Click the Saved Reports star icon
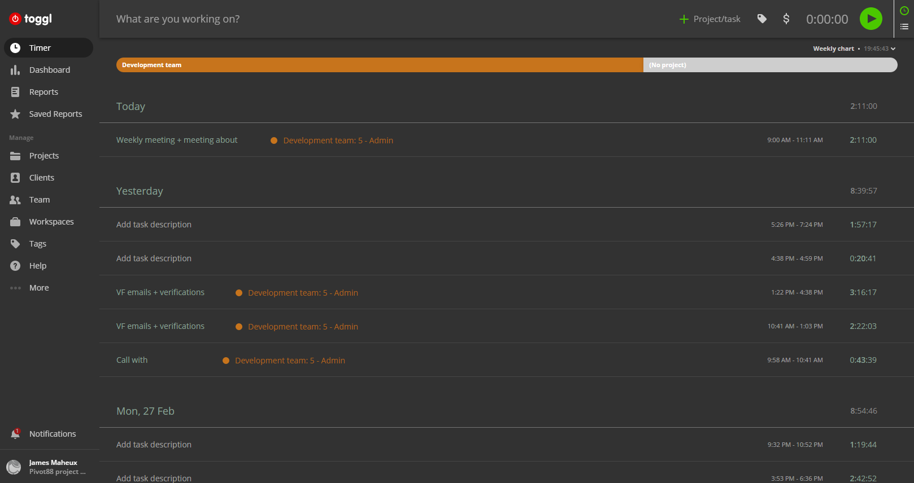Viewport: 914px width, 483px height. coord(15,114)
